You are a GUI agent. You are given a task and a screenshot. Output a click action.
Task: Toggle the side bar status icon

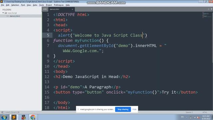click(3, 112)
